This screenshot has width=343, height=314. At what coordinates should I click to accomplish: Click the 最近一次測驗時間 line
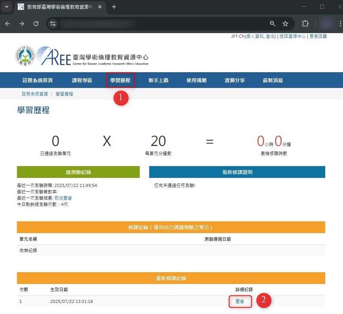coord(57,185)
